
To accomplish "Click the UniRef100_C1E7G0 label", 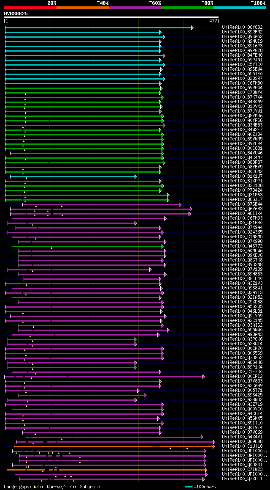I will pos(242,372).
